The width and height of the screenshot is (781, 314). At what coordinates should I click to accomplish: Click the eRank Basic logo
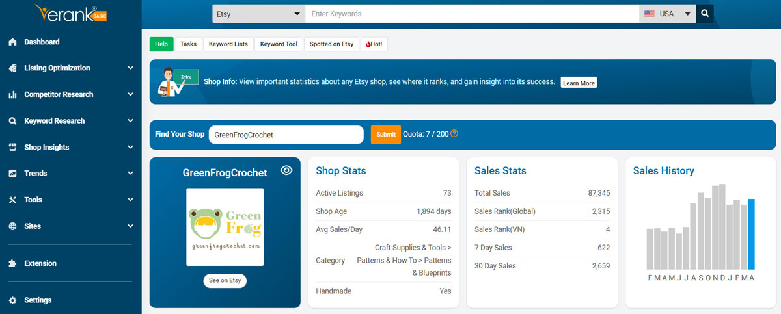tap(71, 12)
